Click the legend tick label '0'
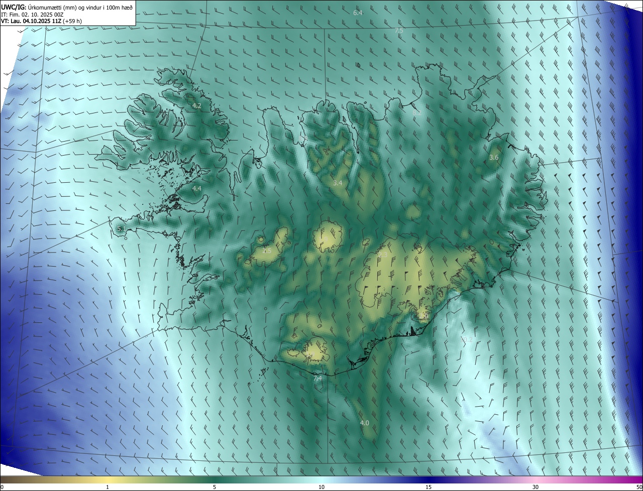Screen dimensions: 643x491 (x=2, y=487)
